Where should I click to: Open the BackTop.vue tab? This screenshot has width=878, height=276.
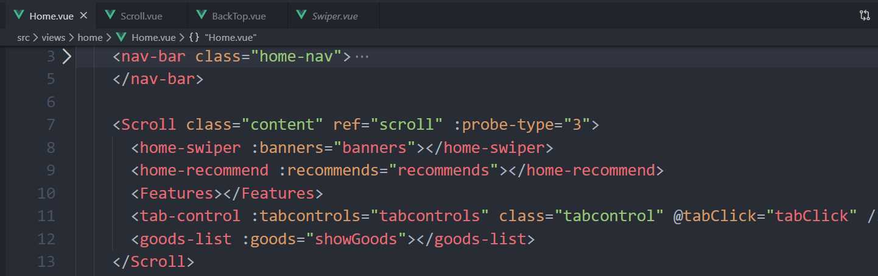239,16
